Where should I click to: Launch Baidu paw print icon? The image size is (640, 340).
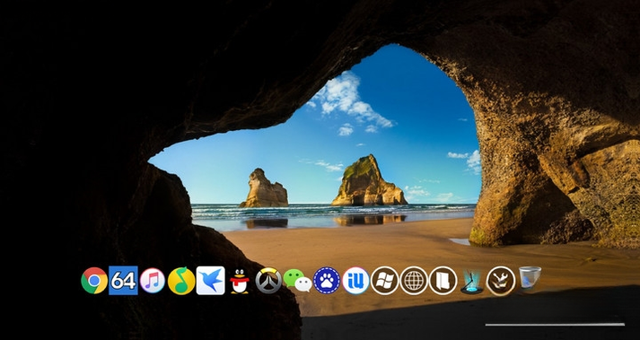(x=327, y=281)
